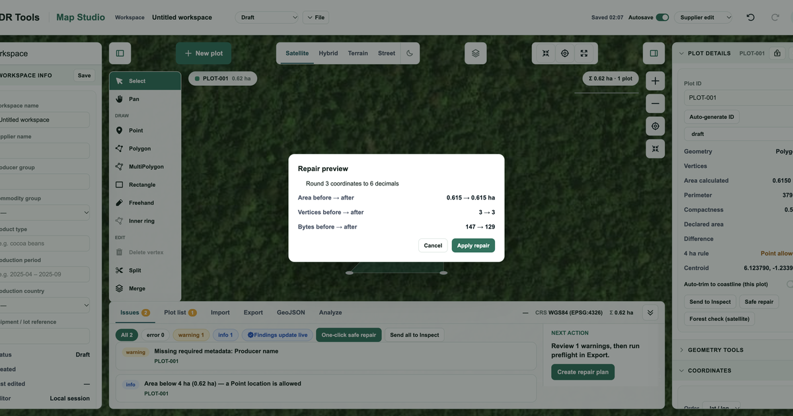Image resolution: width=793 pixels, height=416 pixels.
Task: Switch to Satellite basemap
Action: [297, 53]
